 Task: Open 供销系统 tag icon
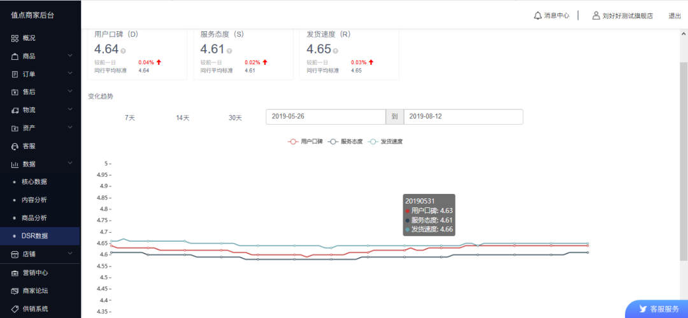click(15, 309)
